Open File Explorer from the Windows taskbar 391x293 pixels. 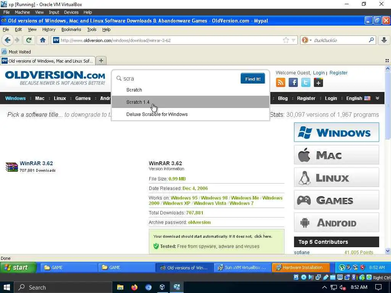coord(120,287)
